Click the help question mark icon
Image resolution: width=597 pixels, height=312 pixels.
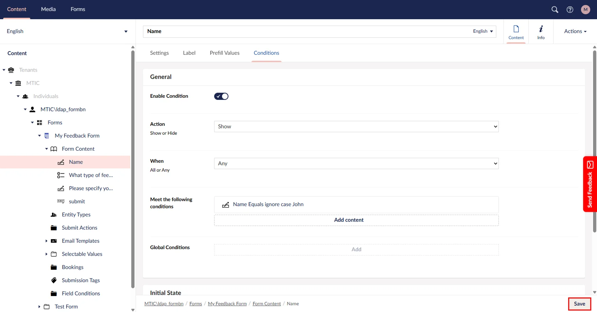(570, 10)
